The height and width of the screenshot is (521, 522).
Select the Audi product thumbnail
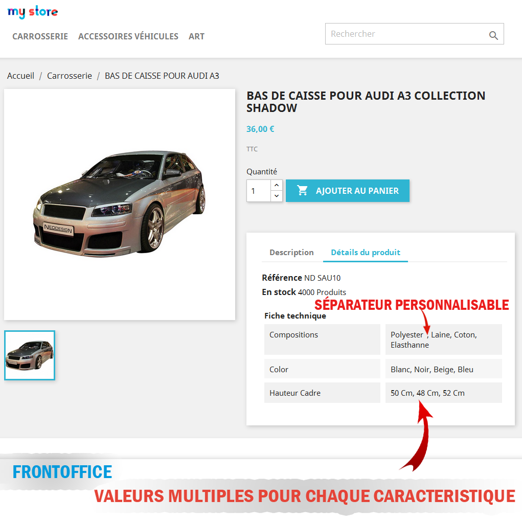[x=30, y=355]
